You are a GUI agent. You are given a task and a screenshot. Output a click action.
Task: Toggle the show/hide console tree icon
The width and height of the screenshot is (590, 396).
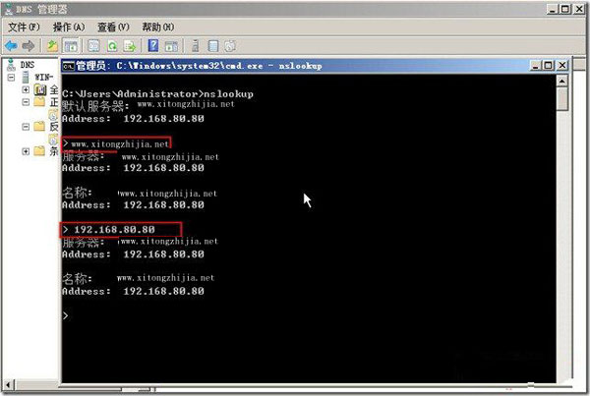coord(71,46)
